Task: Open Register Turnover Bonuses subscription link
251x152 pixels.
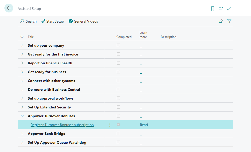Action: point(62,125)
